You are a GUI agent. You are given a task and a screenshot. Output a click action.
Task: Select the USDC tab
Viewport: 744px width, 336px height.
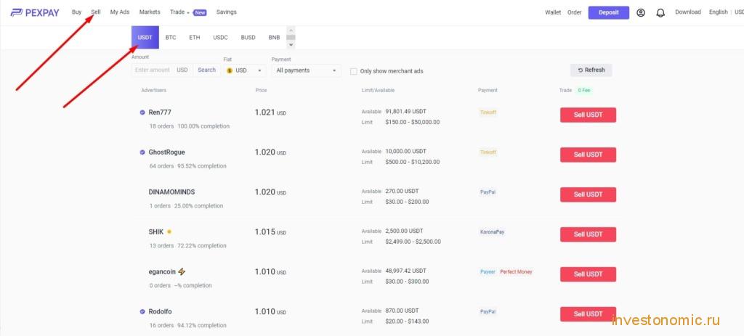coord(221,38)
